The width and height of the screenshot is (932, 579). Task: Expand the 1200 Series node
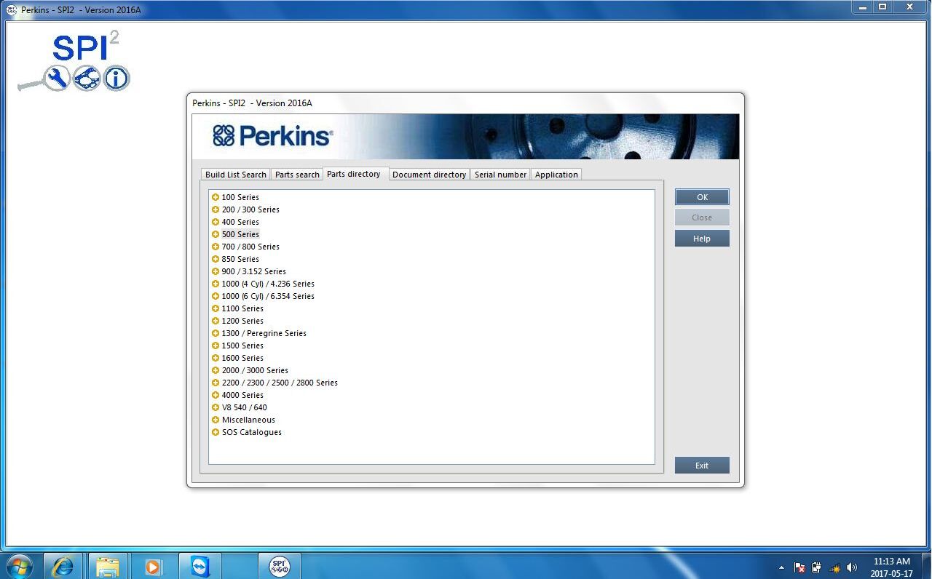[216, 321]
